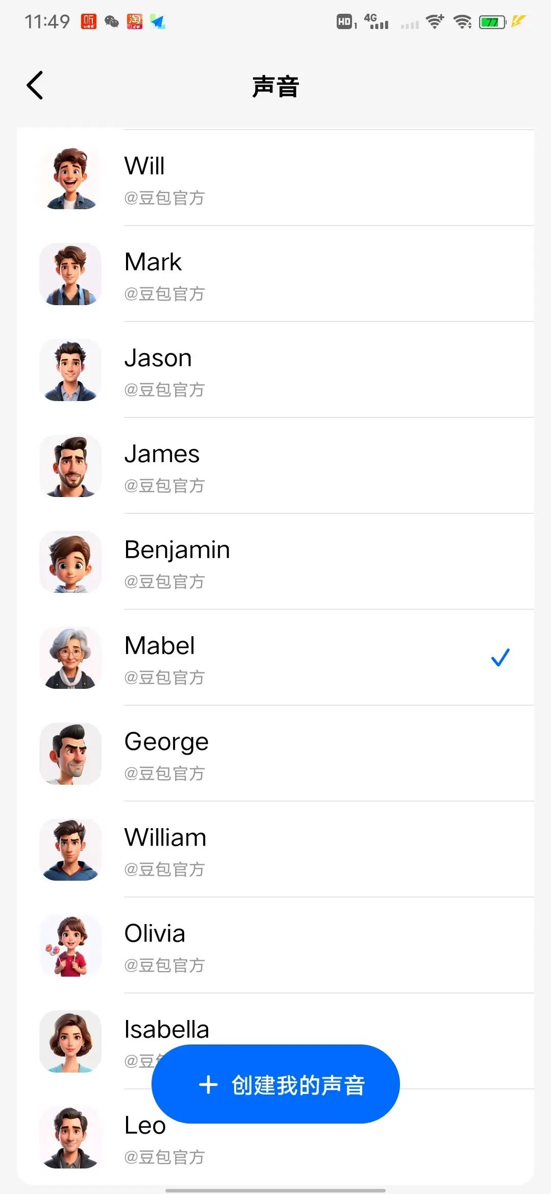Tap Jason's avatar icon
Image resolution: width=551 pixels, height=1194 pixels.
pyautogui.click(x=70, y=370)
